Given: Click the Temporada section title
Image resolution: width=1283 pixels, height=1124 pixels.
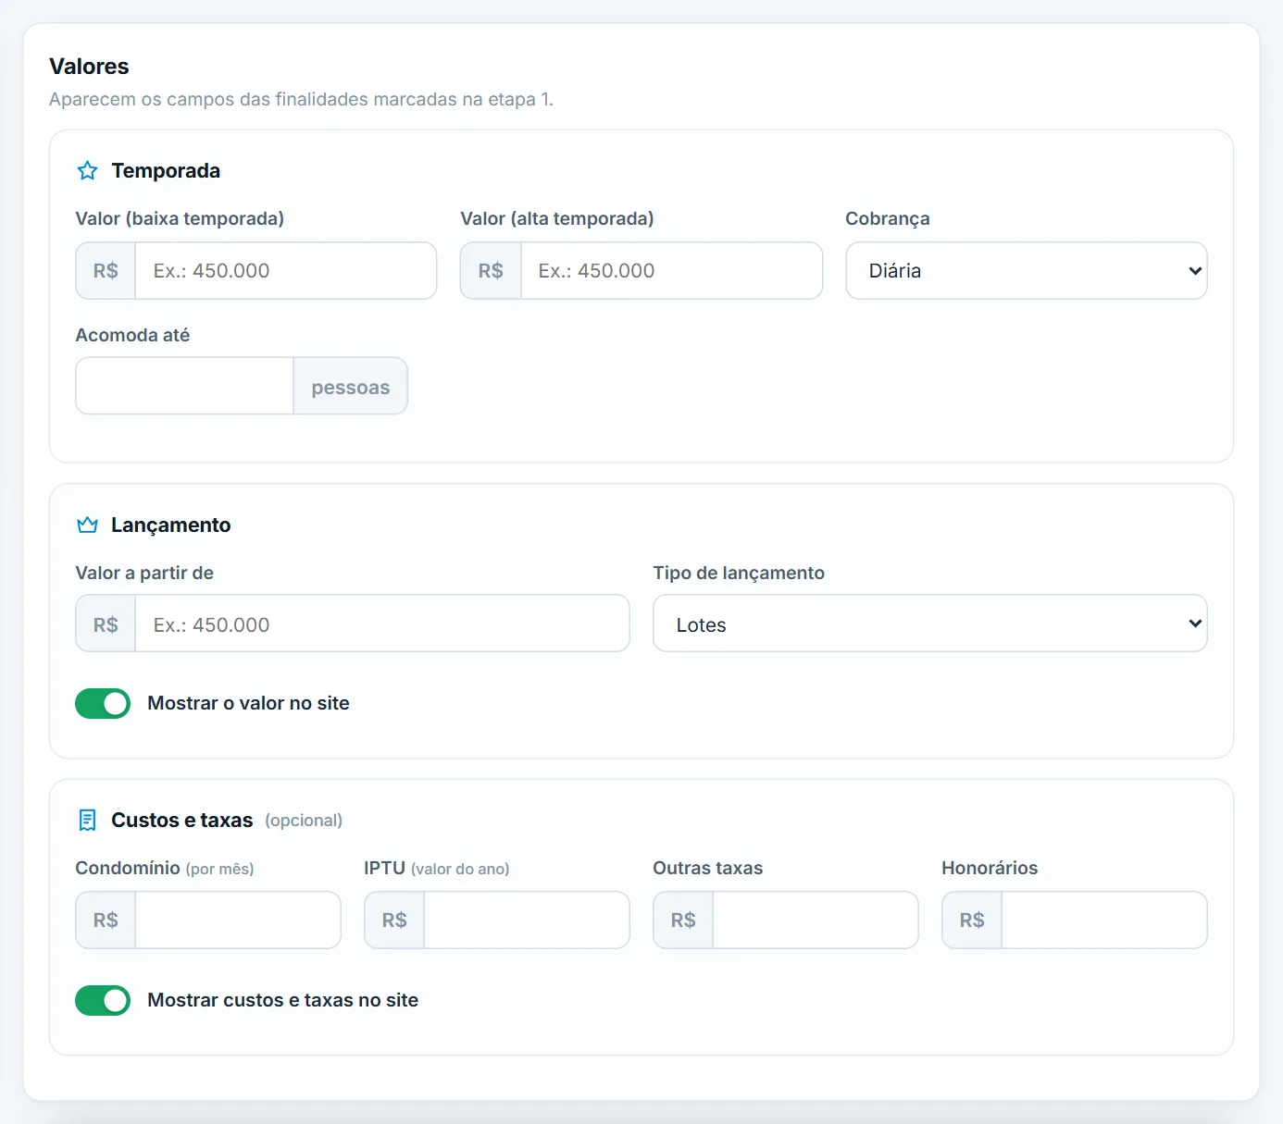Looking at the screenshot, I should (x=166, y=171).
